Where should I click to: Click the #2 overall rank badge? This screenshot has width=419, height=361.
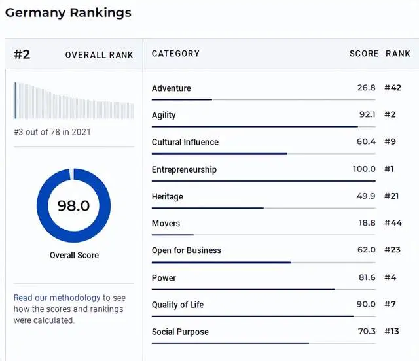[x=22, y=54]
